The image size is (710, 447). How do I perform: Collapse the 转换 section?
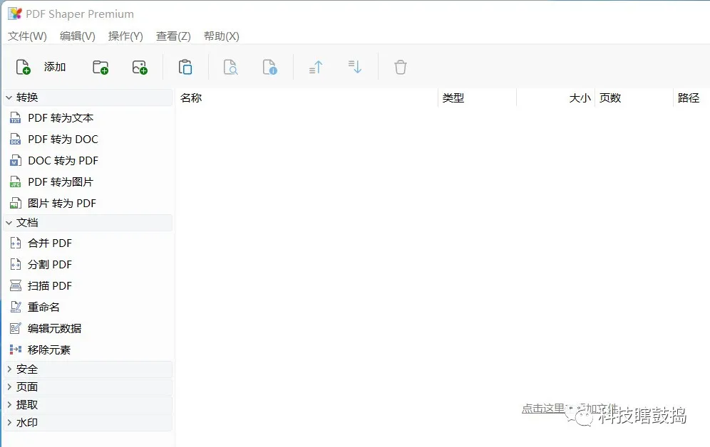[x=9, y=98]
